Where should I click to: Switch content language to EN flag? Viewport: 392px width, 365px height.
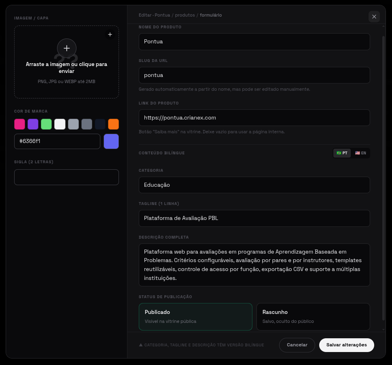click(360, 153)
